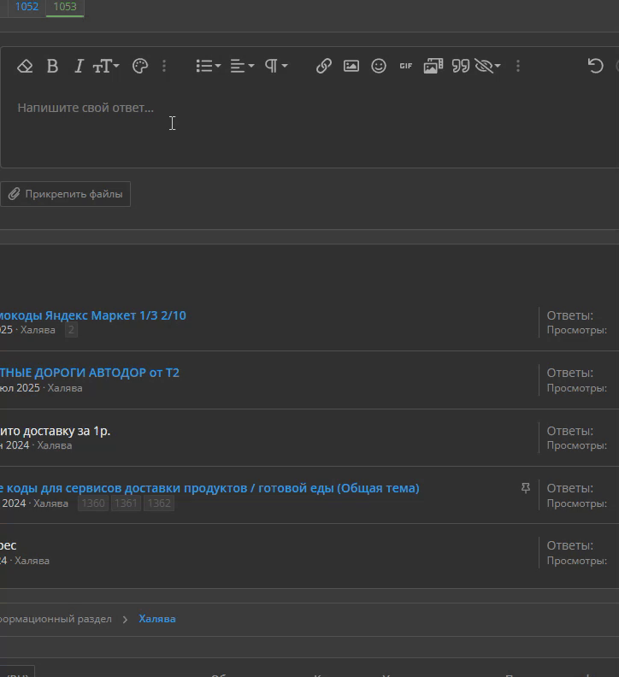Open the hidden content spoiler dropdown
619x677 pixels.
(x=487, y=66)
